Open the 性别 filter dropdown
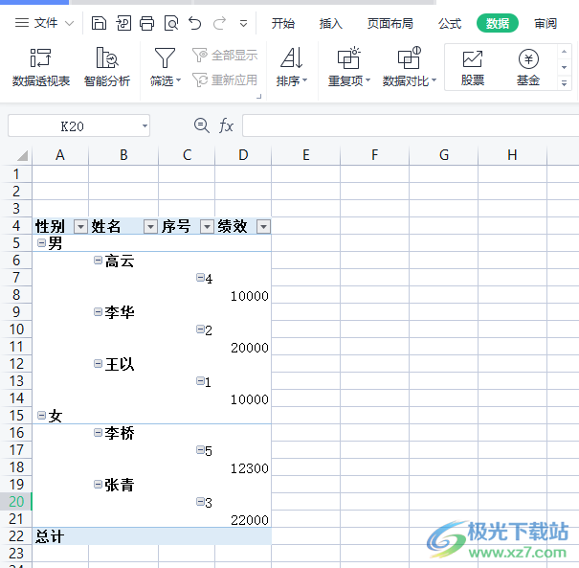Screen dimensions: 579x568 (x=80, y=226)
